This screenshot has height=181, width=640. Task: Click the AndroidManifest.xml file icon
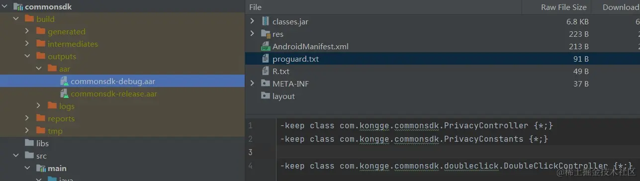coord(266,47)
